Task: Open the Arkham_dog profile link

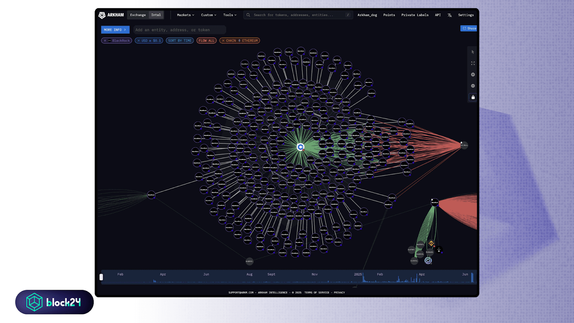Action: [367, 15]
